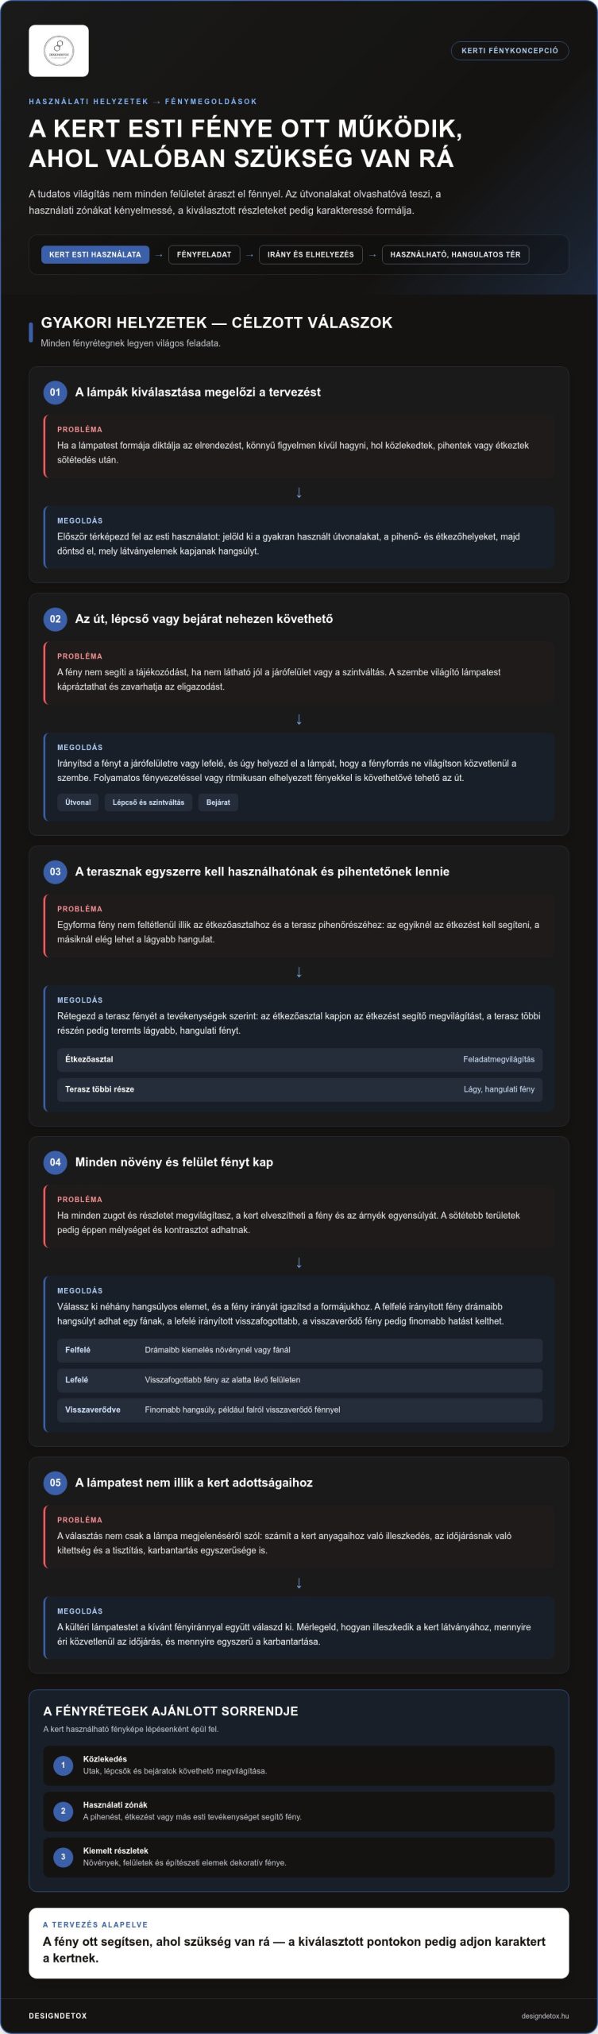Click step 1 circle beside Közlekedés
Screen dimensions: 598x2034
[64, 1765]
